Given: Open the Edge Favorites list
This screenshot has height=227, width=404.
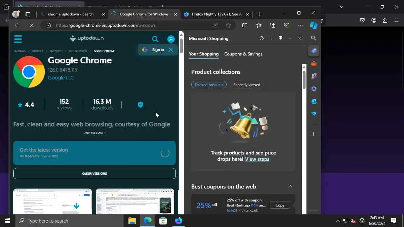Looking at the screenshot, I should (259, 25).
